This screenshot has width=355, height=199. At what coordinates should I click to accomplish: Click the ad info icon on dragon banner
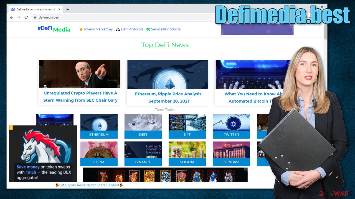click(x=245, y=169)
